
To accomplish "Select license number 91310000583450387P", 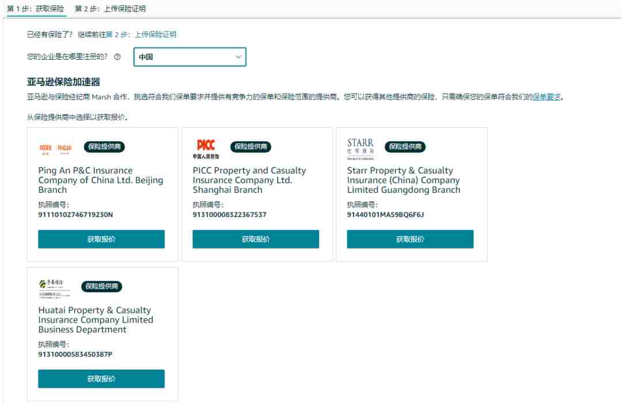I will click(x=75, y=354).
